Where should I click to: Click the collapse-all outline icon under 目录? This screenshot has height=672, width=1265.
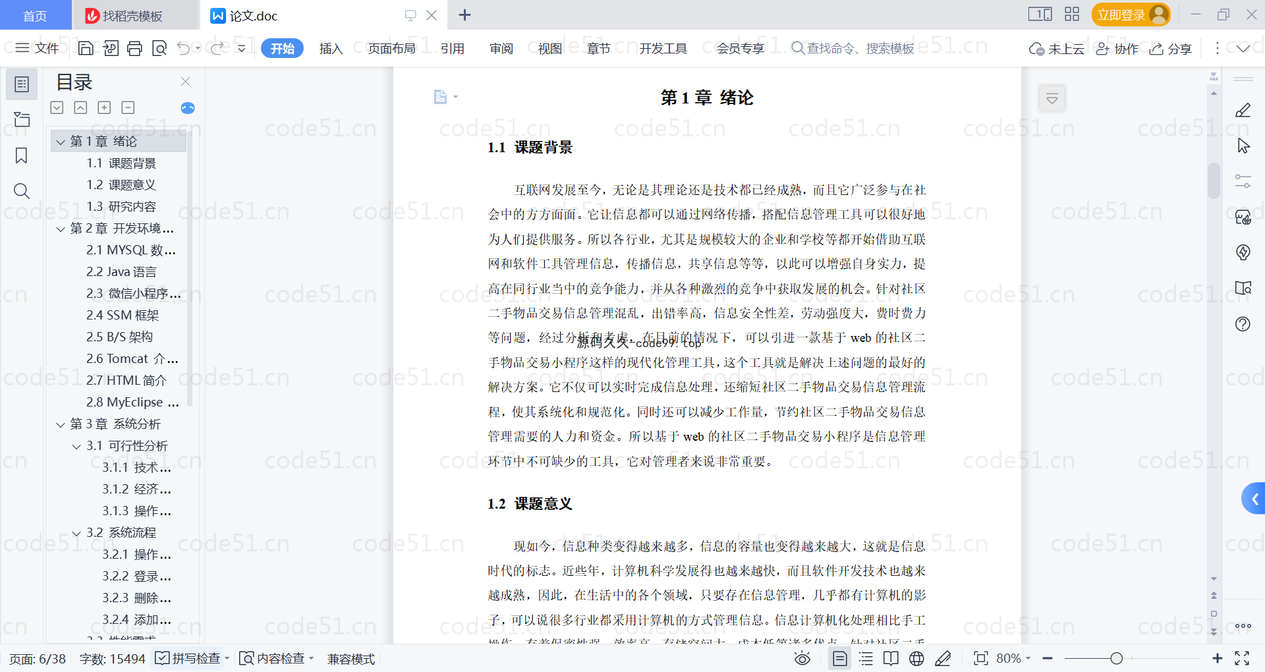80,107
